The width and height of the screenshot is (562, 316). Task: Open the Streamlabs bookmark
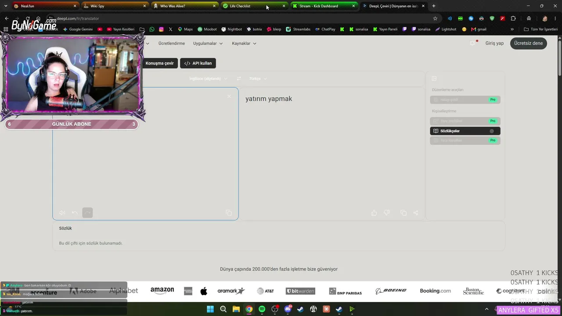tap(298, 29)
